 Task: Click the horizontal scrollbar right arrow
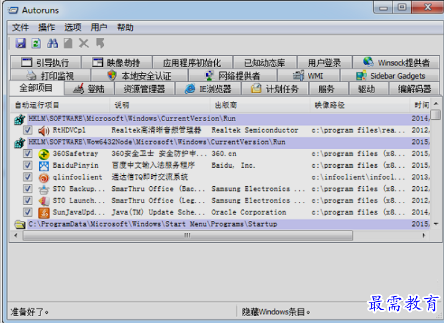tap(424, 235)
